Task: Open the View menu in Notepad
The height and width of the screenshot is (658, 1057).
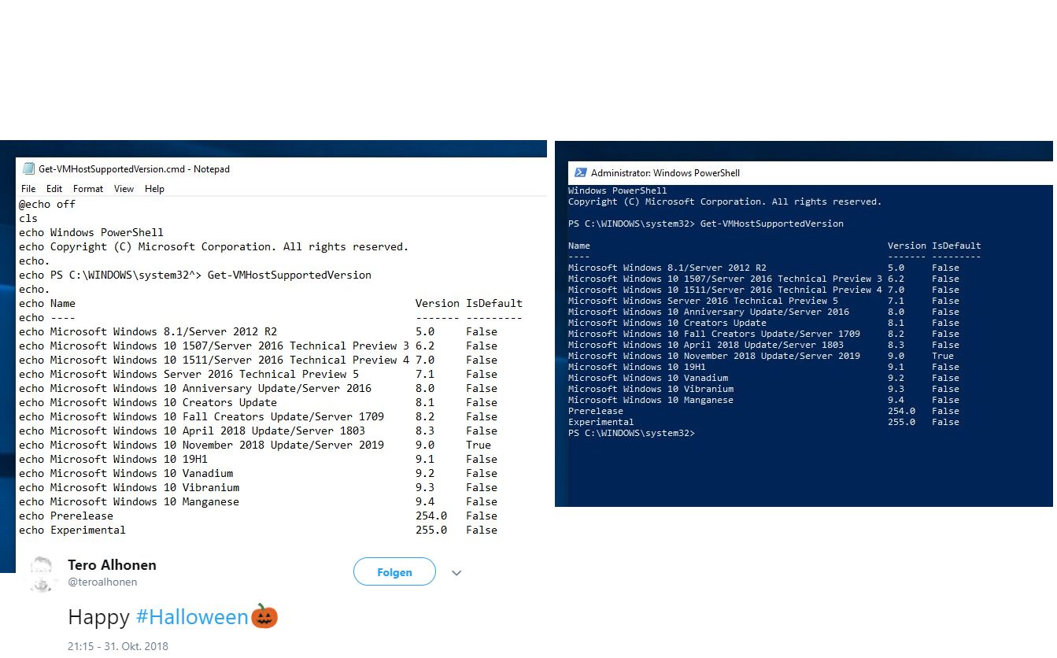Action: click(124, 189)
